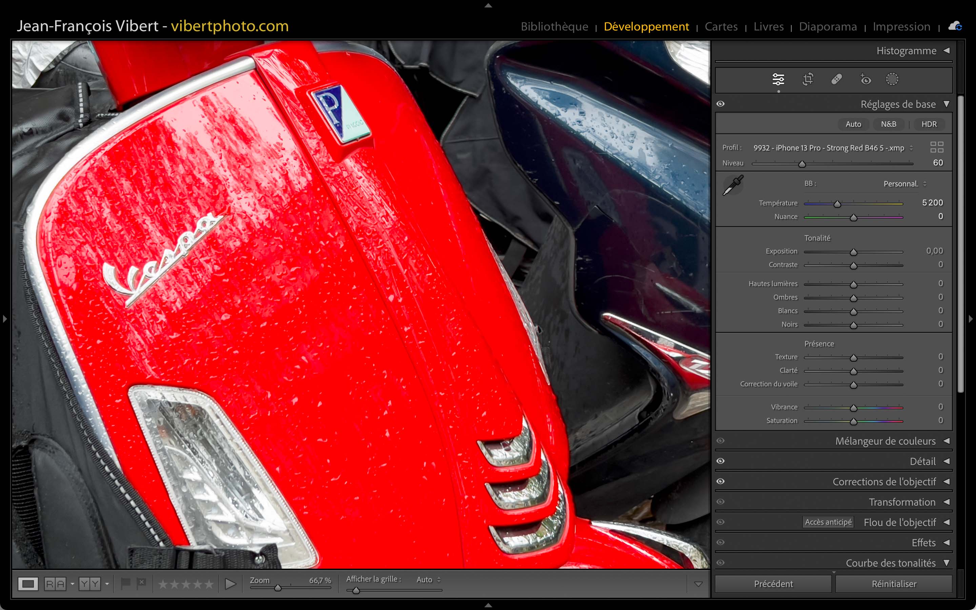Open the Cartes module
This screenshot has height=610, width=976.
click(x=721, y=27)
